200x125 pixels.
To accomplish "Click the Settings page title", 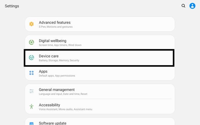I will click(12, 6).
